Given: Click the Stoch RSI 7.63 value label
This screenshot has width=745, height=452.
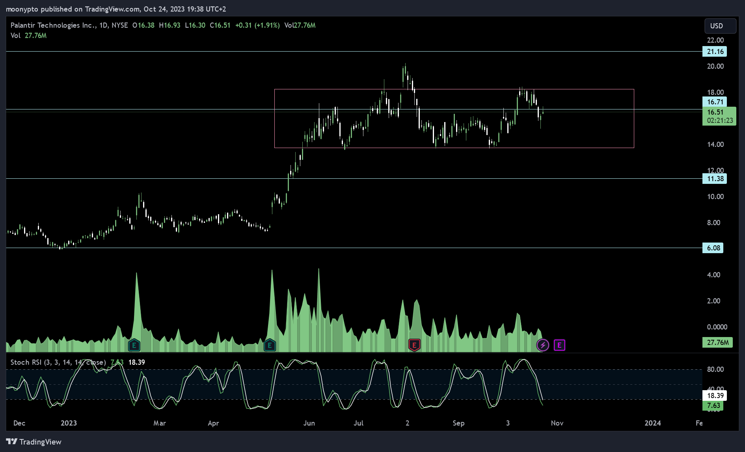Looking at the screenshot, I should (x=713, y=406).
